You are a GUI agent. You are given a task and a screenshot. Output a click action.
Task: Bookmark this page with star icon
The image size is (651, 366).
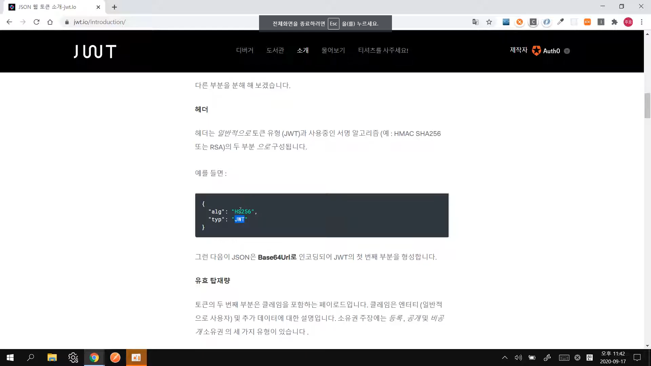coord(489,22)
